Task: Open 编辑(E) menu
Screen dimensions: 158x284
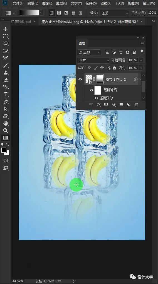Action: [33, 3]
